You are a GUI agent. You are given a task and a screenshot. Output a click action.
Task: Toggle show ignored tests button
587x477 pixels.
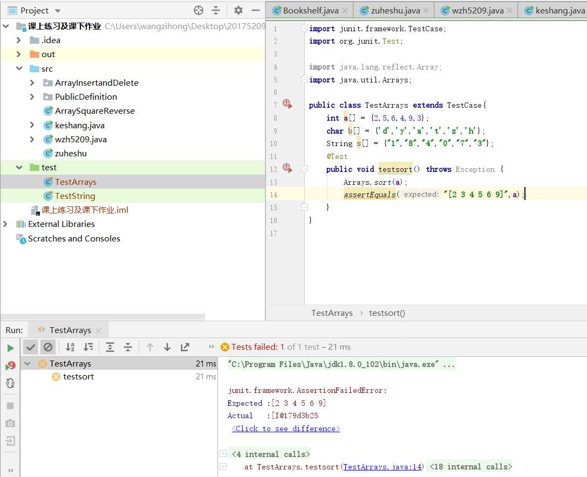coord(48,347)
